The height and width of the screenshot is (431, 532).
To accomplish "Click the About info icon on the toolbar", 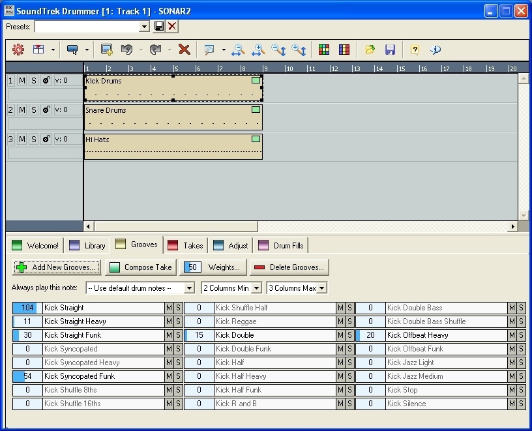I will [x=435, y=50].
